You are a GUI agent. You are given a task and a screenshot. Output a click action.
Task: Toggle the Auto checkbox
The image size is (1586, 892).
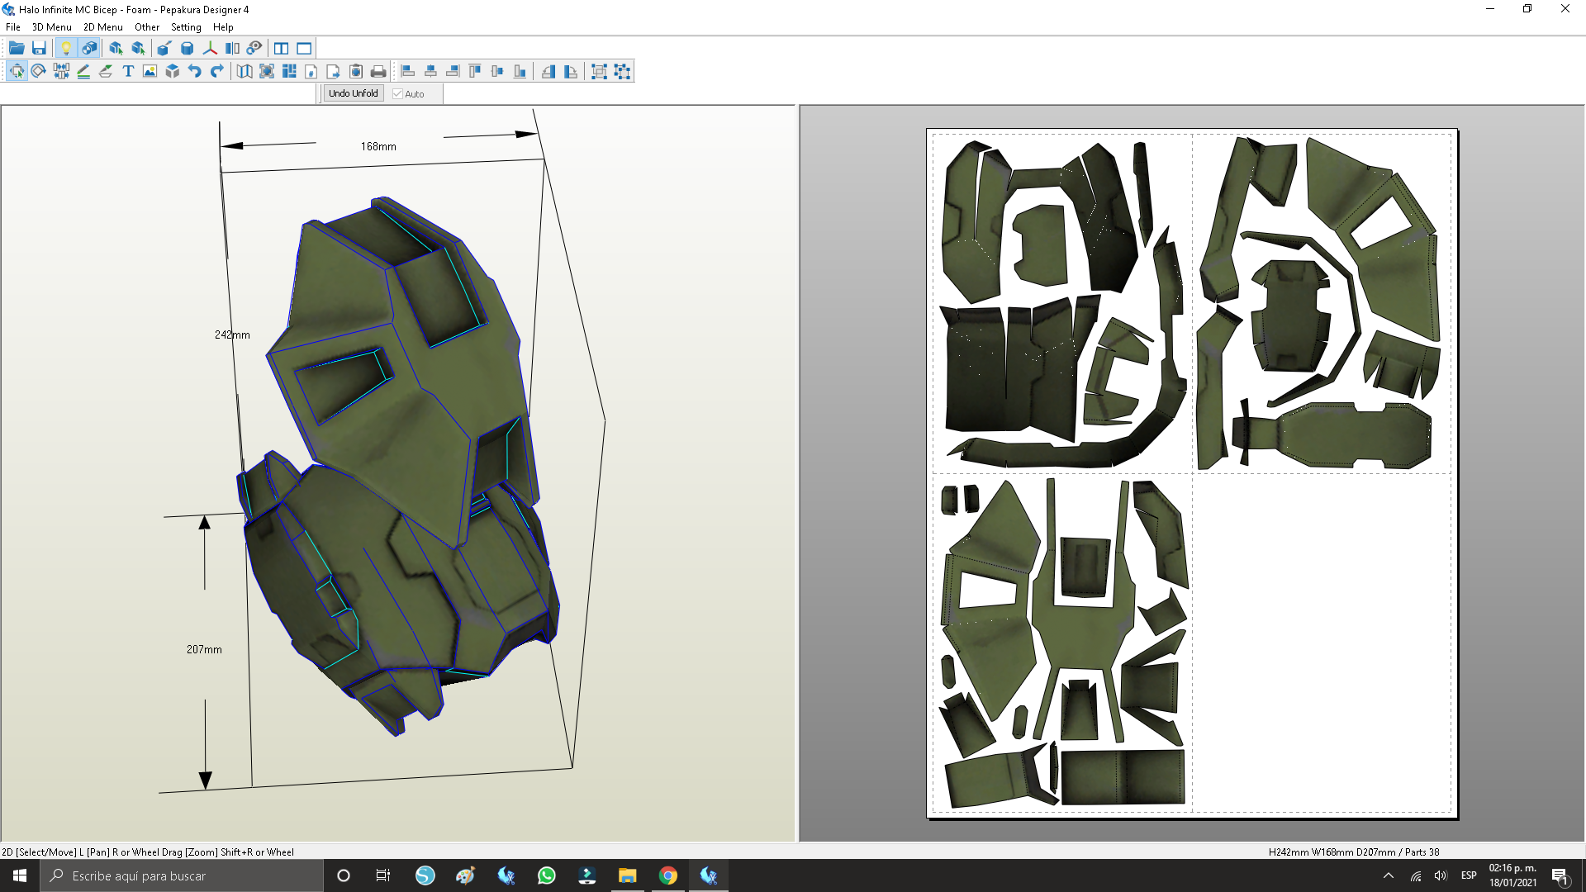(397, 94)
